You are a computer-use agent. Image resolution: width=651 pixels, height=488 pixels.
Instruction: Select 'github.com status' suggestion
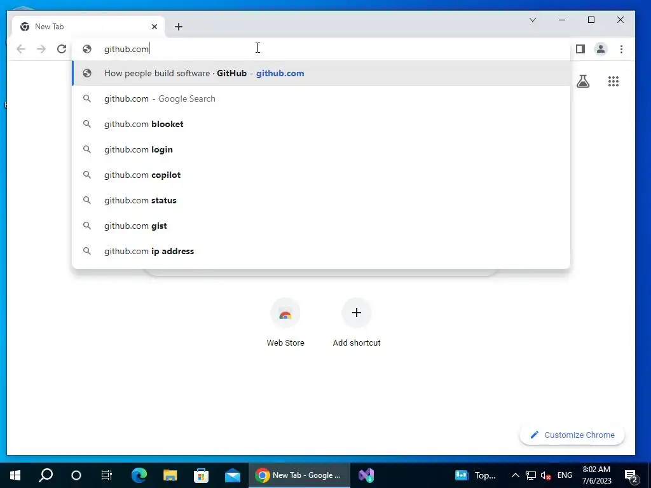pos(321,200)
